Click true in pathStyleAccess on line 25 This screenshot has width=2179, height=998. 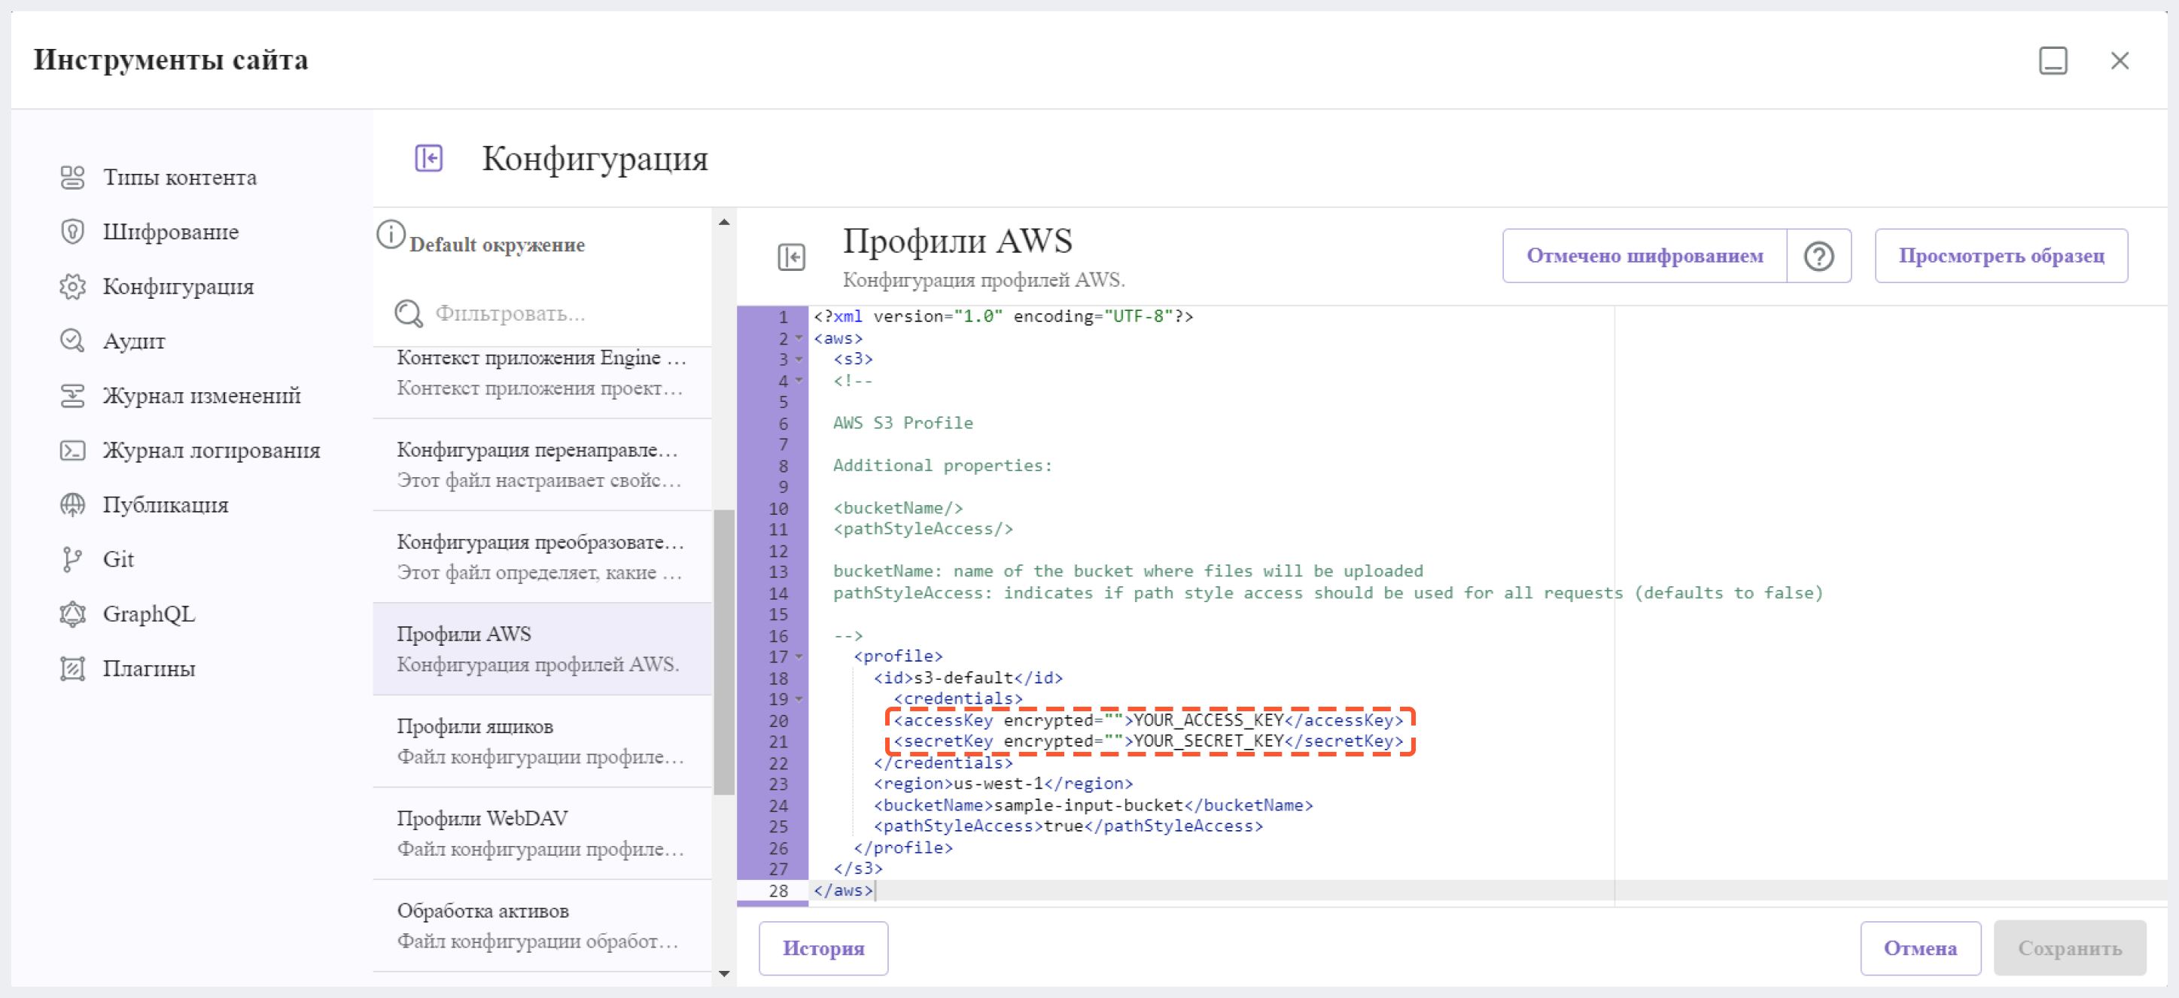[1064, 826]
